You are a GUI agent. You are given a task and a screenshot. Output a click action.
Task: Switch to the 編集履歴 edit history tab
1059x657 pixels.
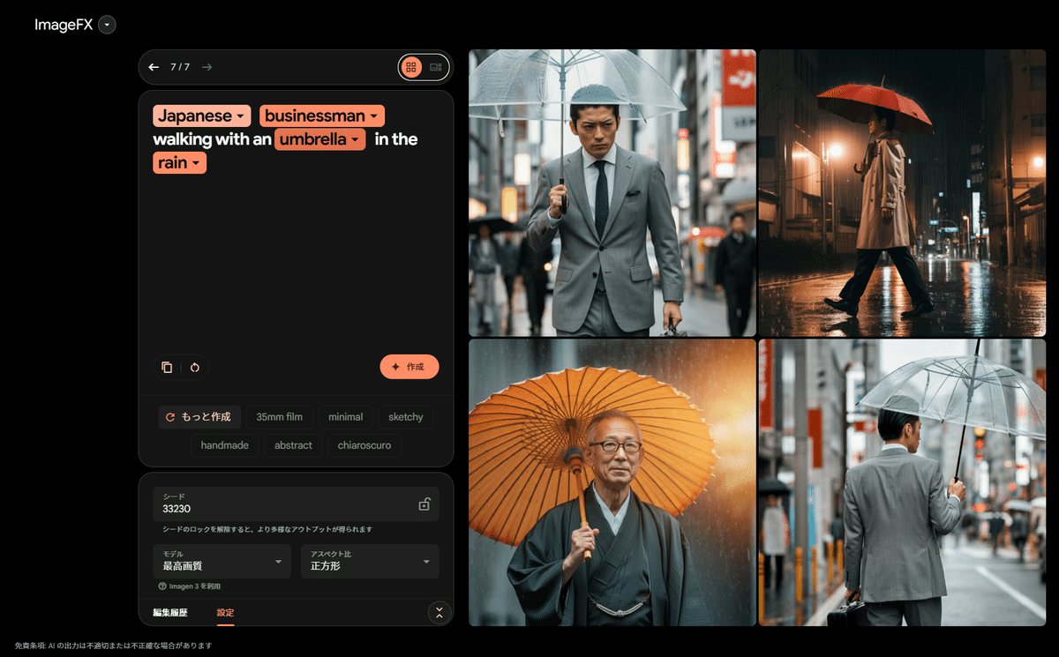coord(171,612)
